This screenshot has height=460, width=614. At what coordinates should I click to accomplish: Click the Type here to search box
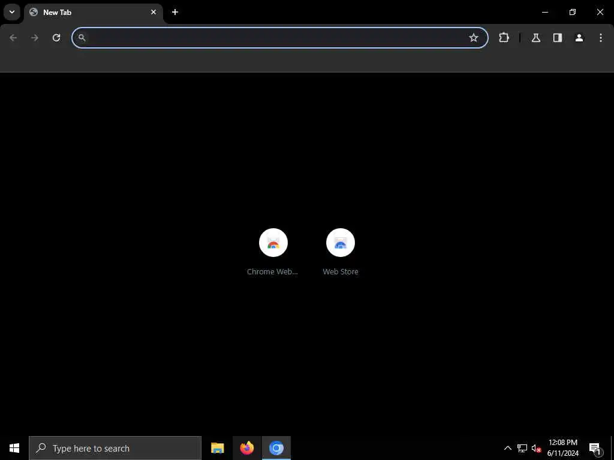click(x=115, y=448)
